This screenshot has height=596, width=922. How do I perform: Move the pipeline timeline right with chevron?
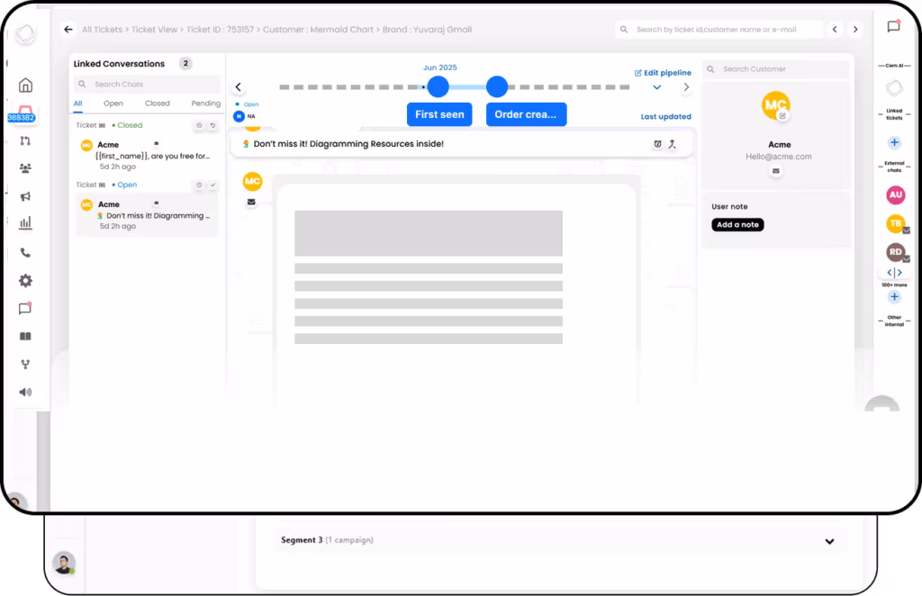[x=686, y=87]
